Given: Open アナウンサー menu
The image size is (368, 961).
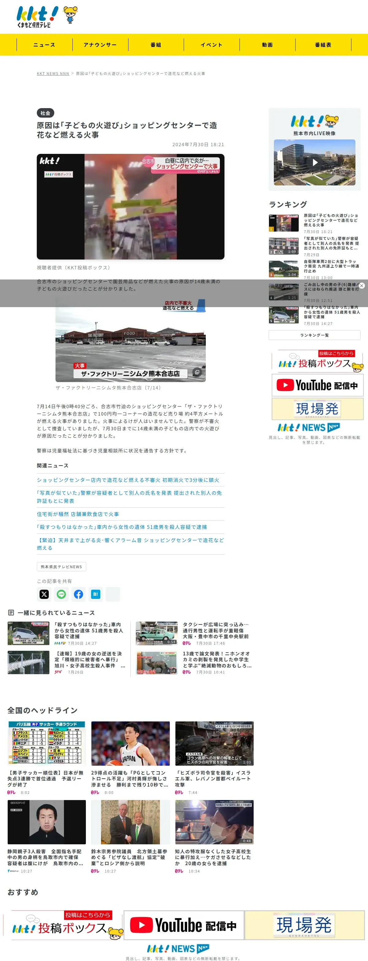Looking at the screenshot, I should pos(100,45).
